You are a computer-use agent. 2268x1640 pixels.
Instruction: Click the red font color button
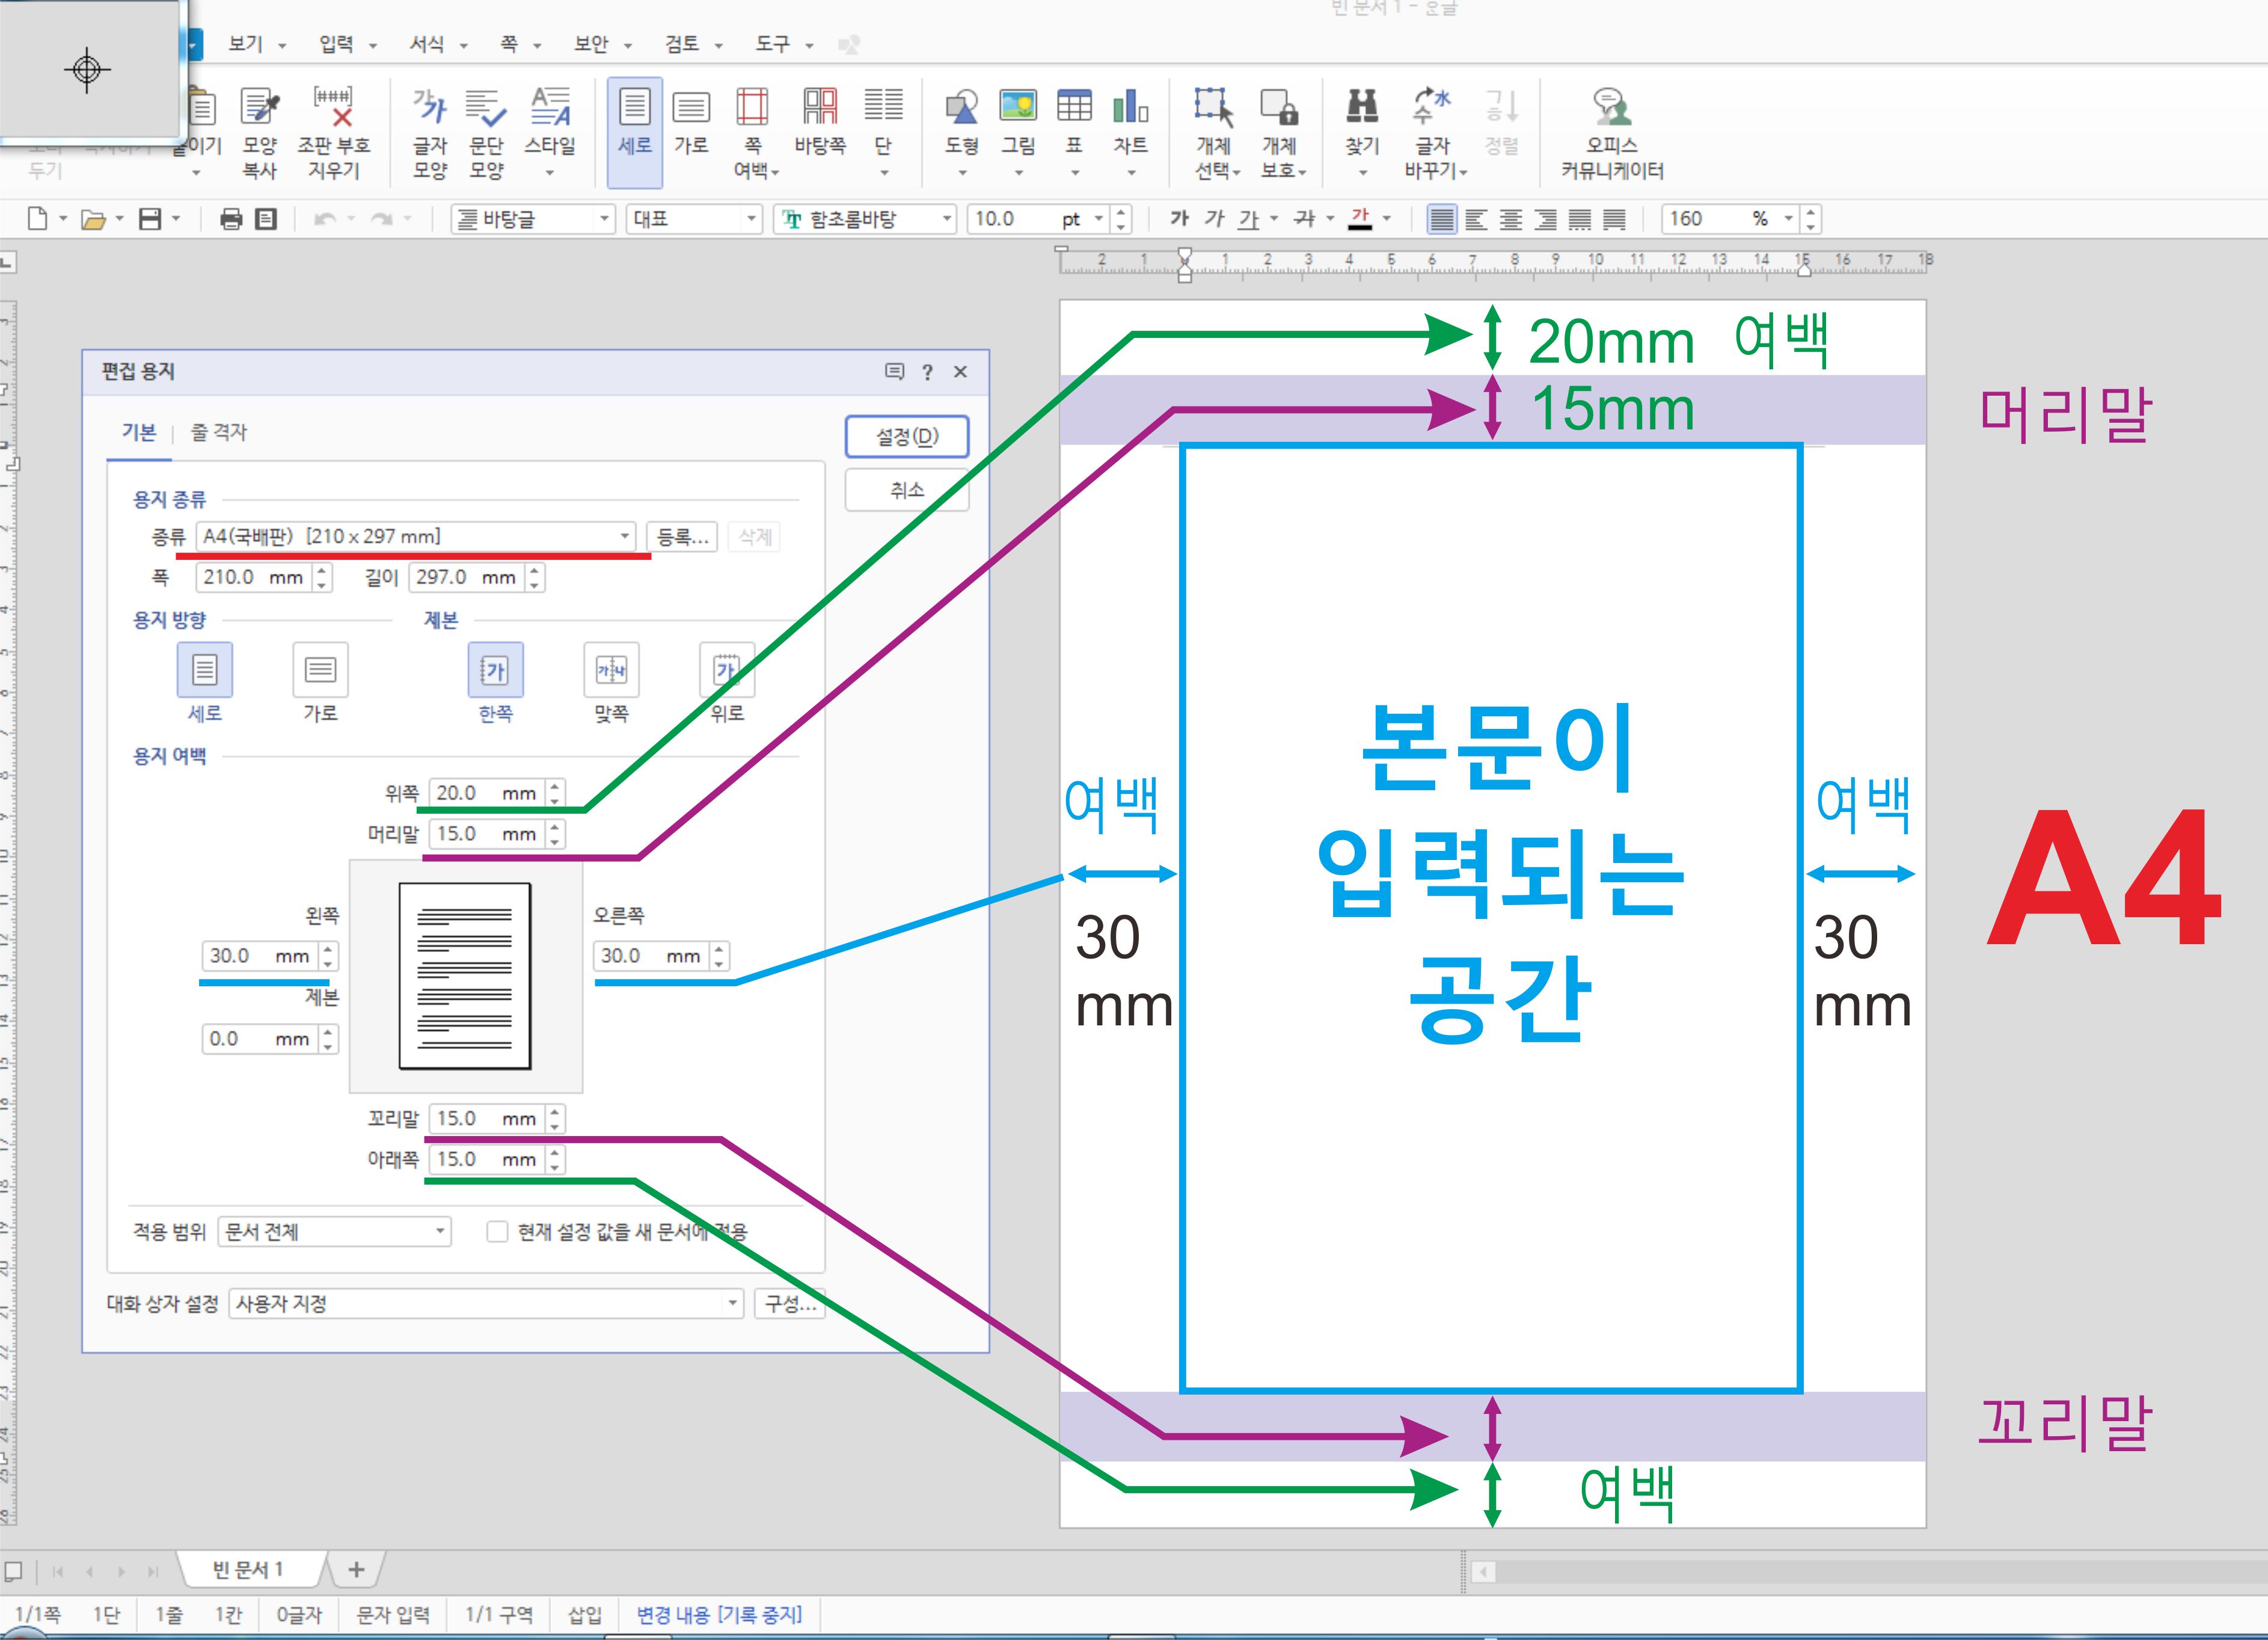coord(1360,219)
